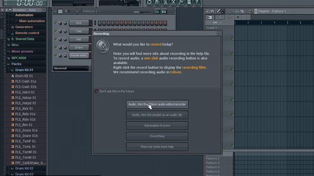This screenshot has width=314, height=176.
Task: Click the X-shaped tool icon in top toolbar
Action: (x=173, y=2)
